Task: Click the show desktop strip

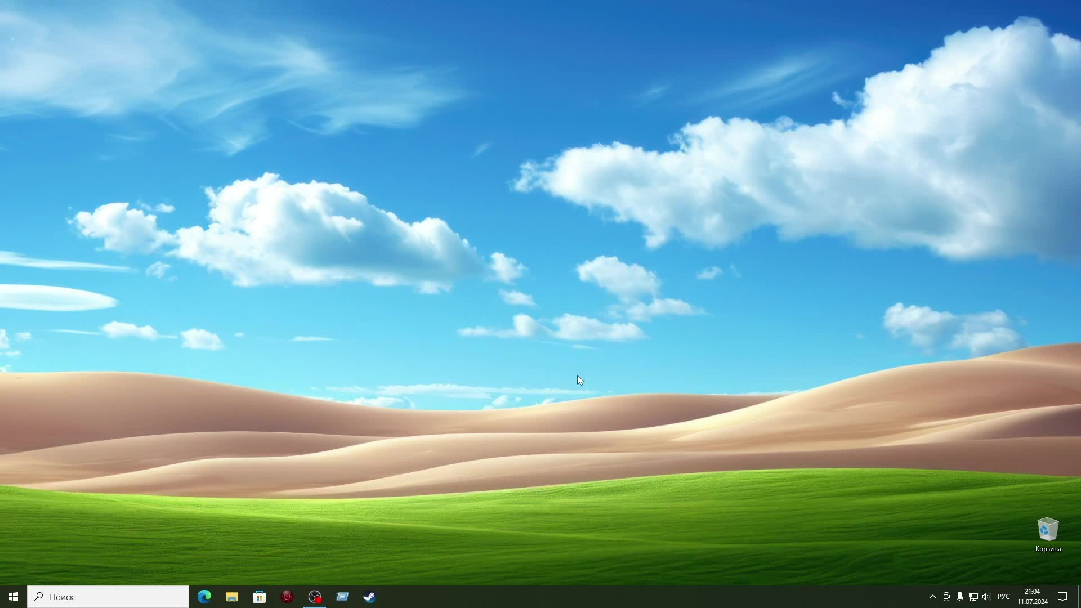Action: pyautogui.click(x=1079, y=597)
